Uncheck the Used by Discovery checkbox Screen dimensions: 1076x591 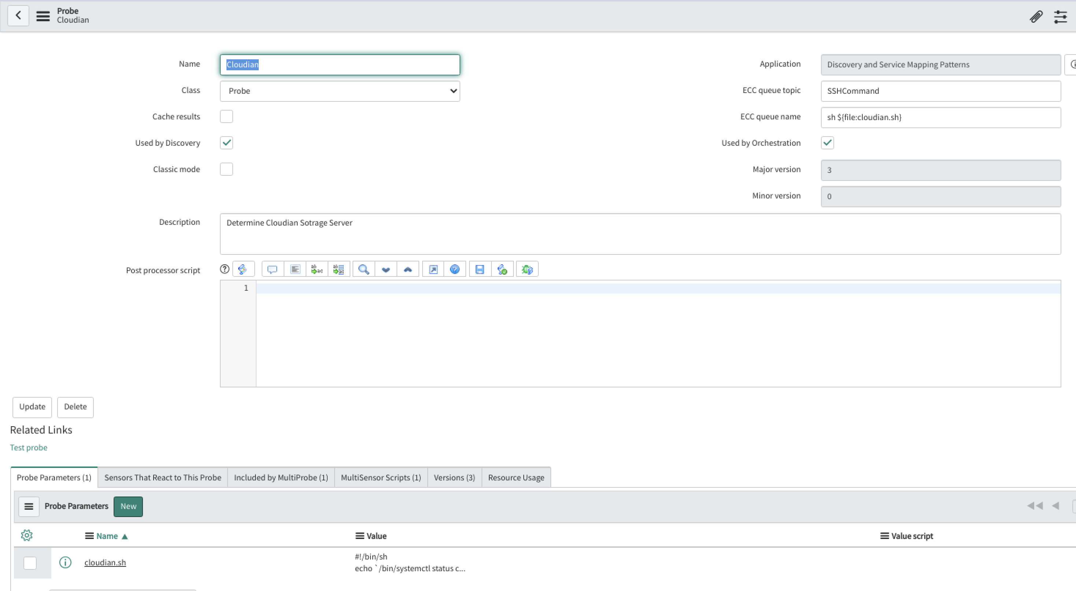226,143
